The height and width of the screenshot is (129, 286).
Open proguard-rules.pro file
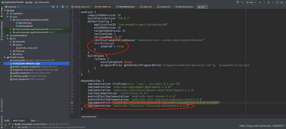point(34,70)
